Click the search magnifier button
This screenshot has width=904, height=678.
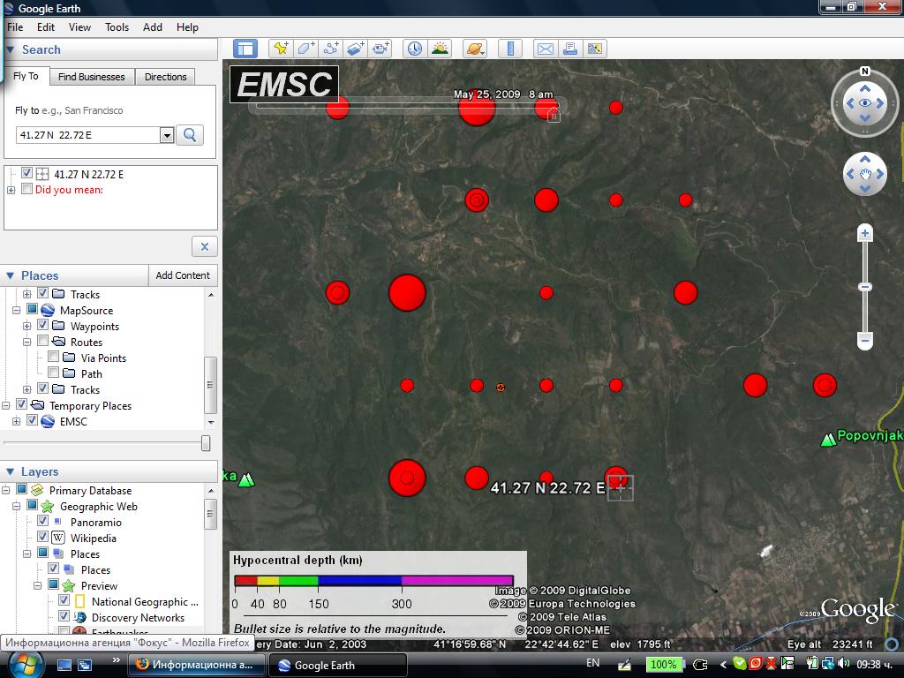point(190,135)
